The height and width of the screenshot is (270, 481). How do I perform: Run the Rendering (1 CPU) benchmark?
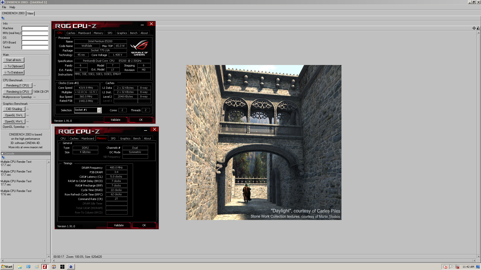(18, 85)
